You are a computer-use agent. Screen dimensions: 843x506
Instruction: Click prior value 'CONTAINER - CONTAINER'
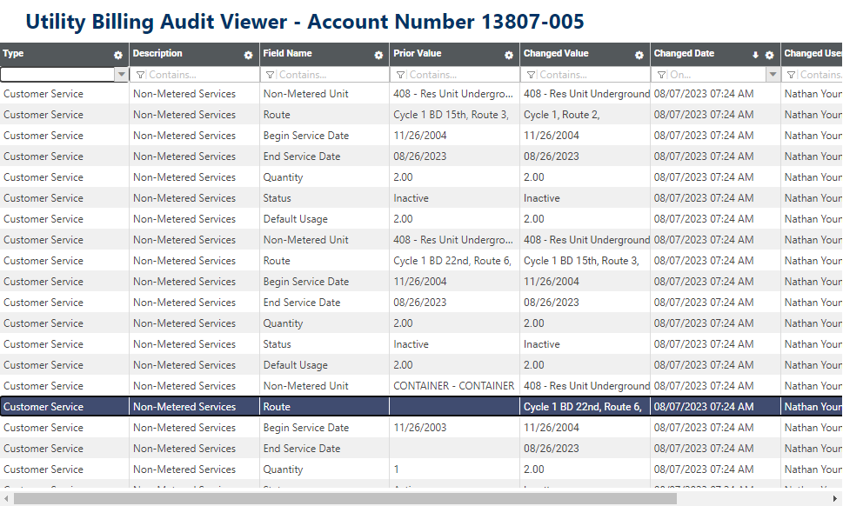(454, 386)
